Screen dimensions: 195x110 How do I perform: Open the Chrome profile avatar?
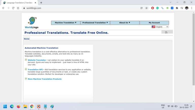pyautogui.click(x=187, y=8)
